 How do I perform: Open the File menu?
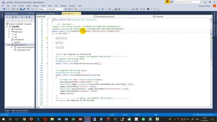tap(3, 6)
